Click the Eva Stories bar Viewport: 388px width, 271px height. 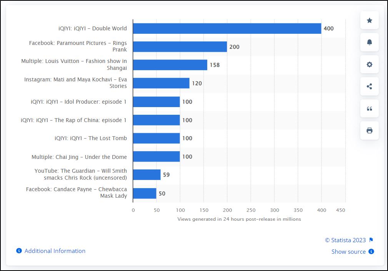pyautogui.click(x=162, y=83)
